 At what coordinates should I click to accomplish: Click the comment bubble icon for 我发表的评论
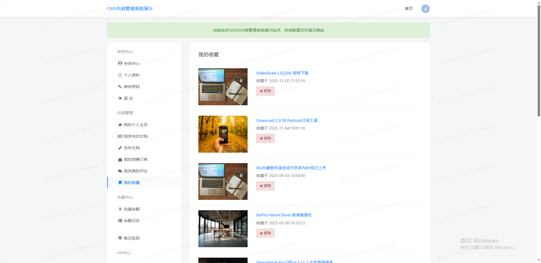click(120, 171)
